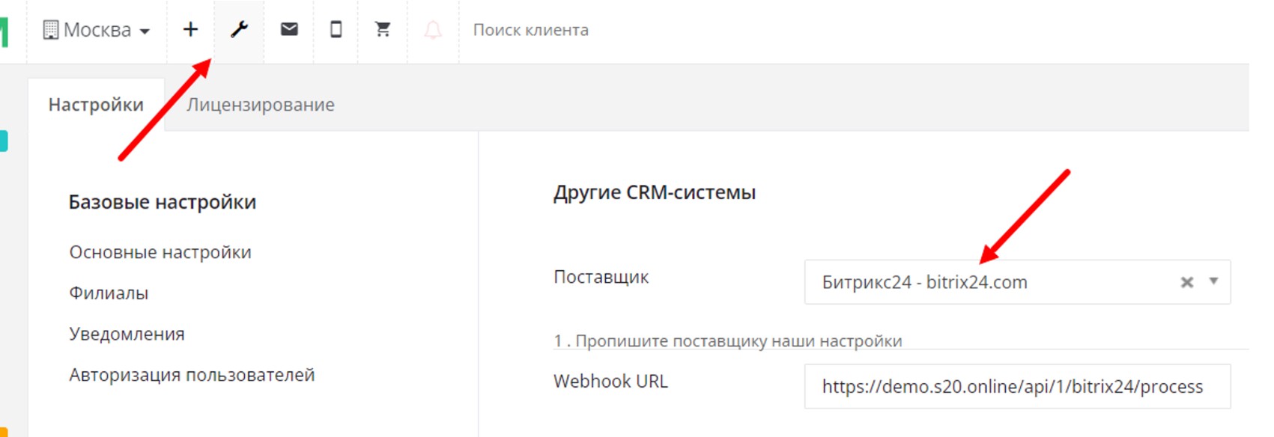
Task: Open the shopping cart icon
Action: click(383, 29)
